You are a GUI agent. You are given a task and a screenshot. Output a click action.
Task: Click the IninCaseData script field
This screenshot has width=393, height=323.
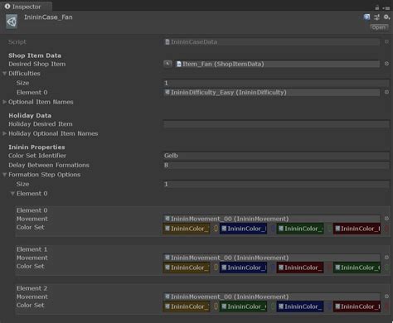coord(271,41)
